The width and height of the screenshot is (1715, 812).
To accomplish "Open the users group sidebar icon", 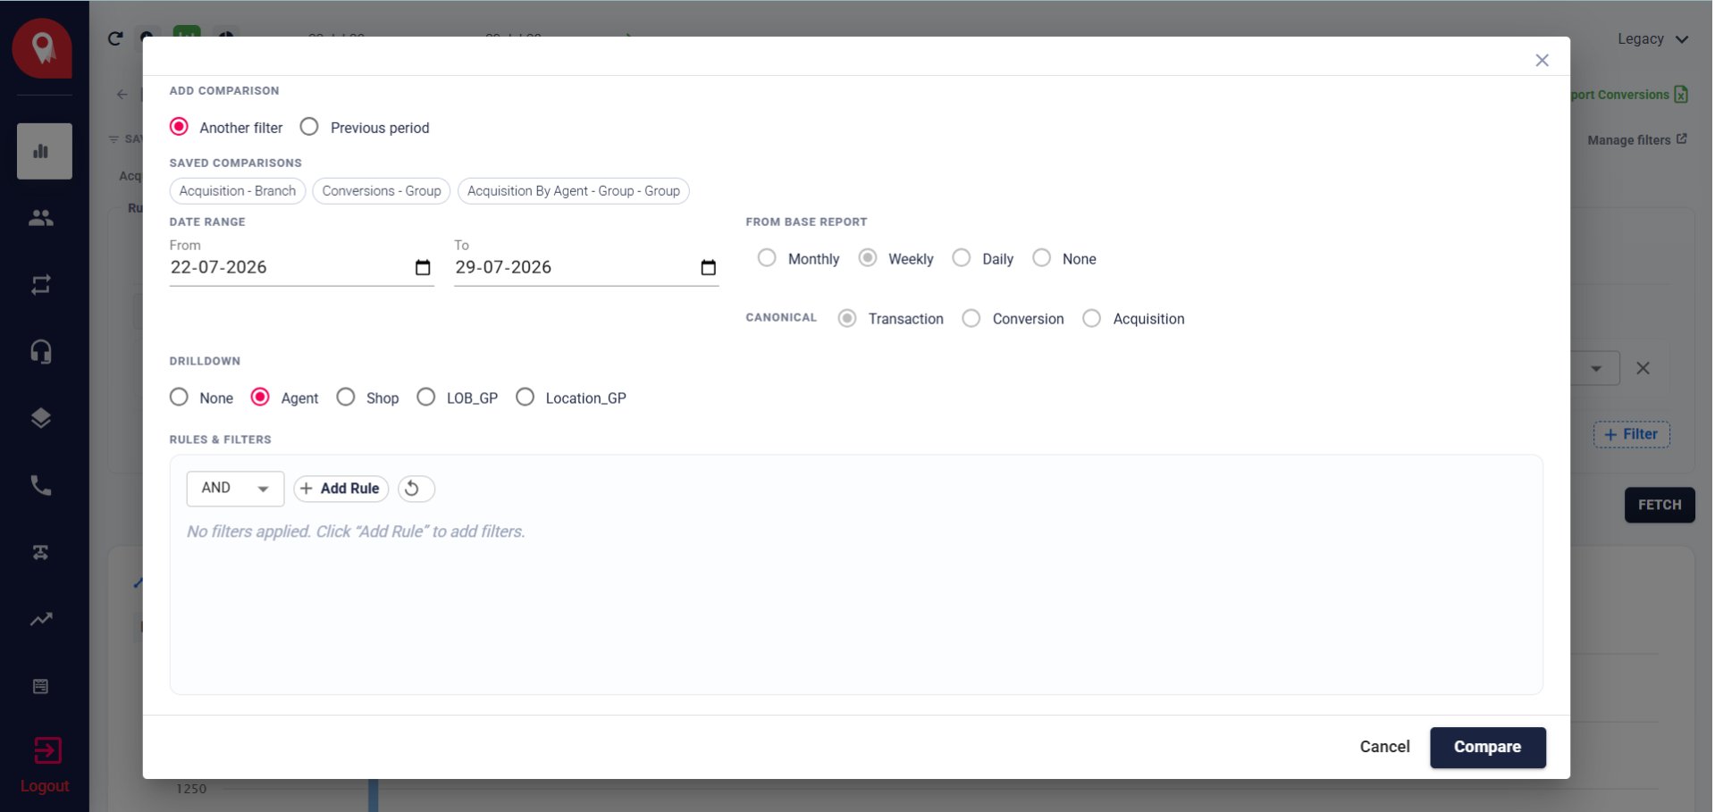I will coord(41,218).
